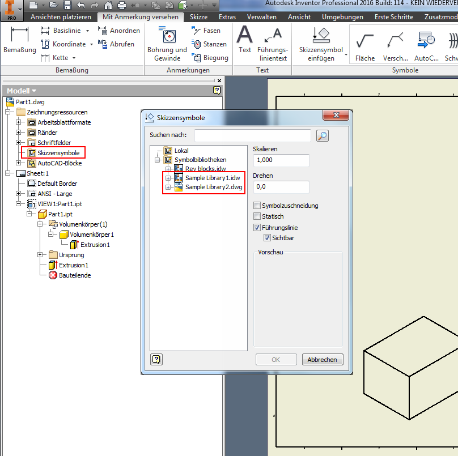Screen dimensions: 458x456
Task: Open the Ansicht ribbon tab
Action: tap(299, 17)
